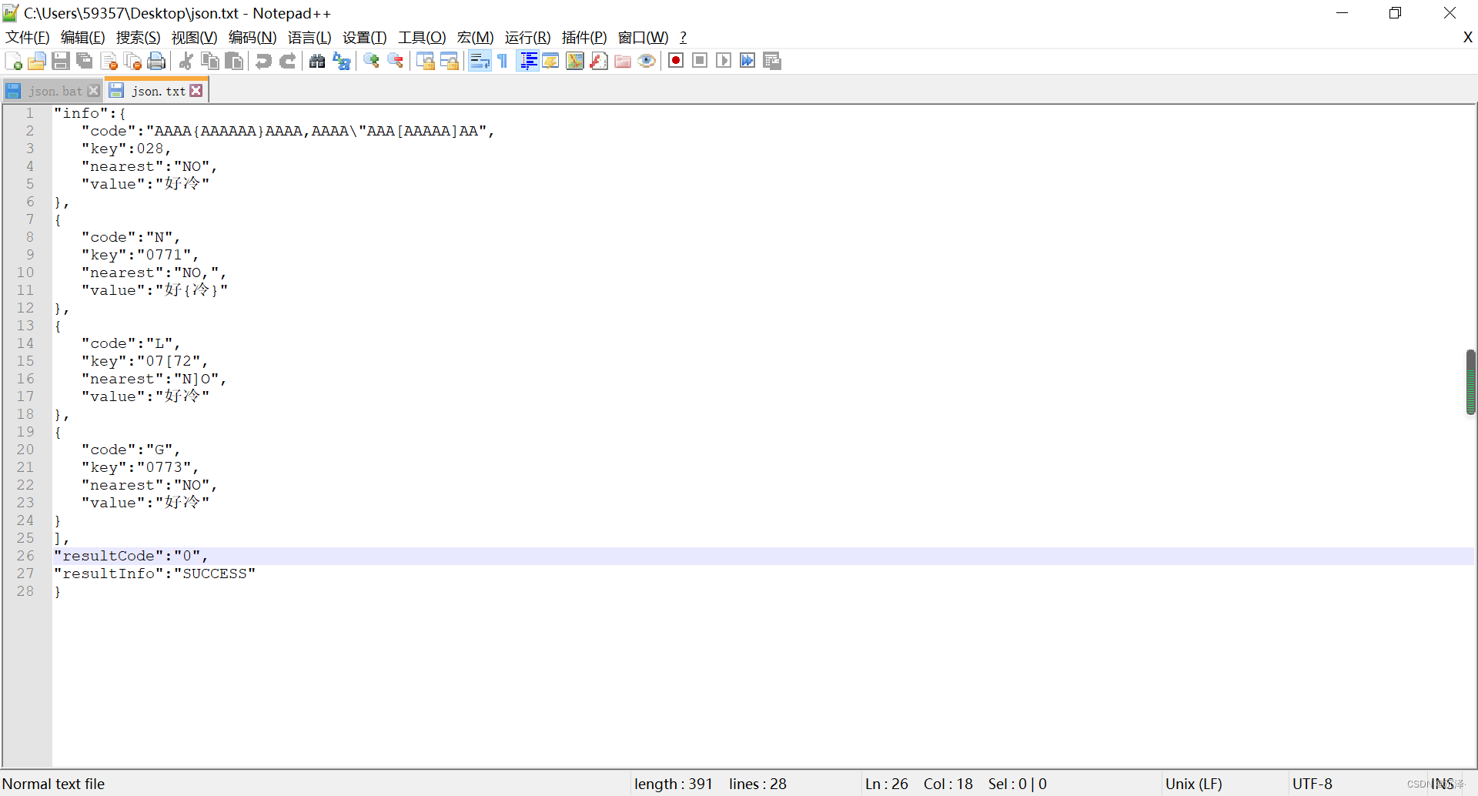Click the length : 391 status entry
The image size is (1478, 796).
click(x=674, y=784)
